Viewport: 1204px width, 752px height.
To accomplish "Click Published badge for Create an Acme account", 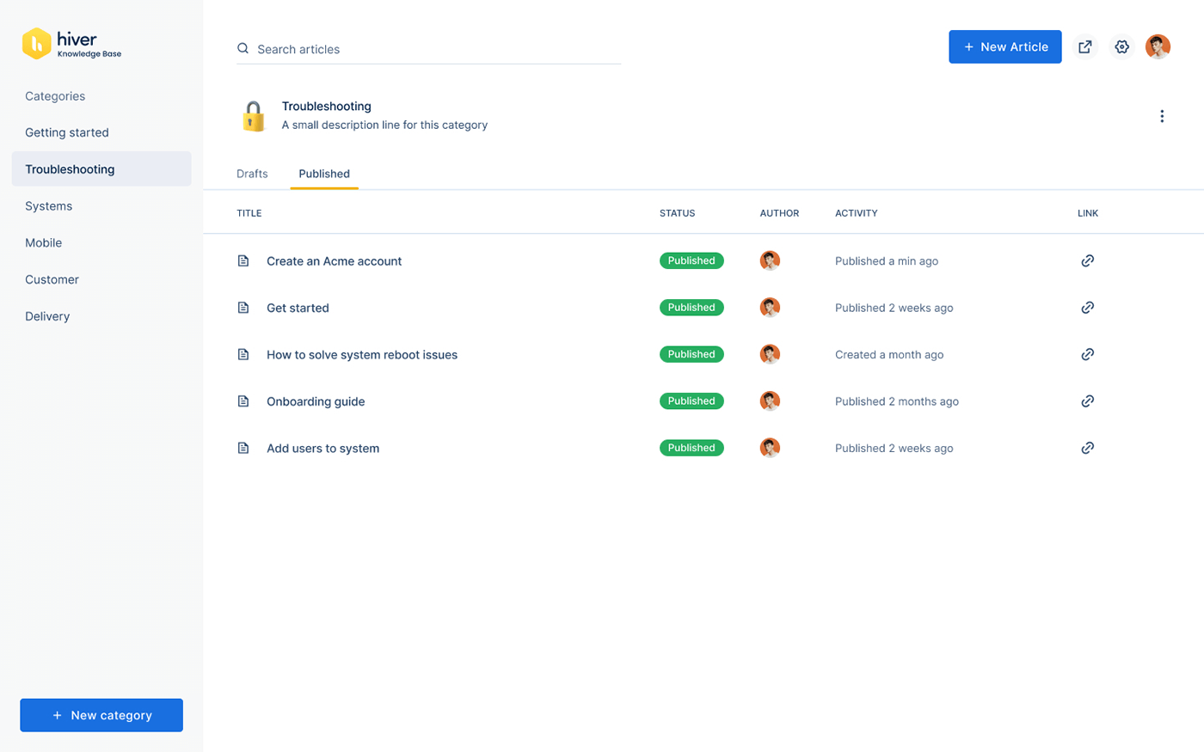I will pyautogui.click(x=691, y=260).
